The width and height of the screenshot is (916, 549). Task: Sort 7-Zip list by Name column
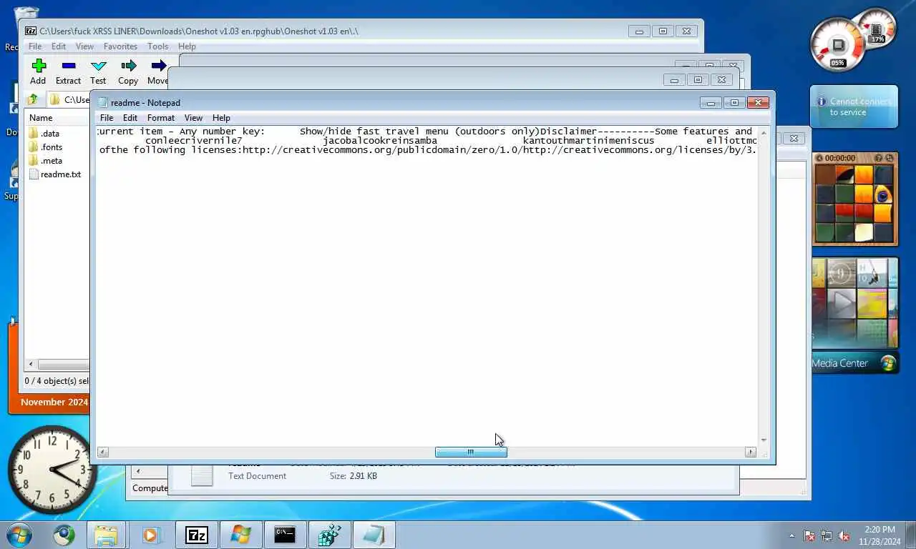pos(41,118)
